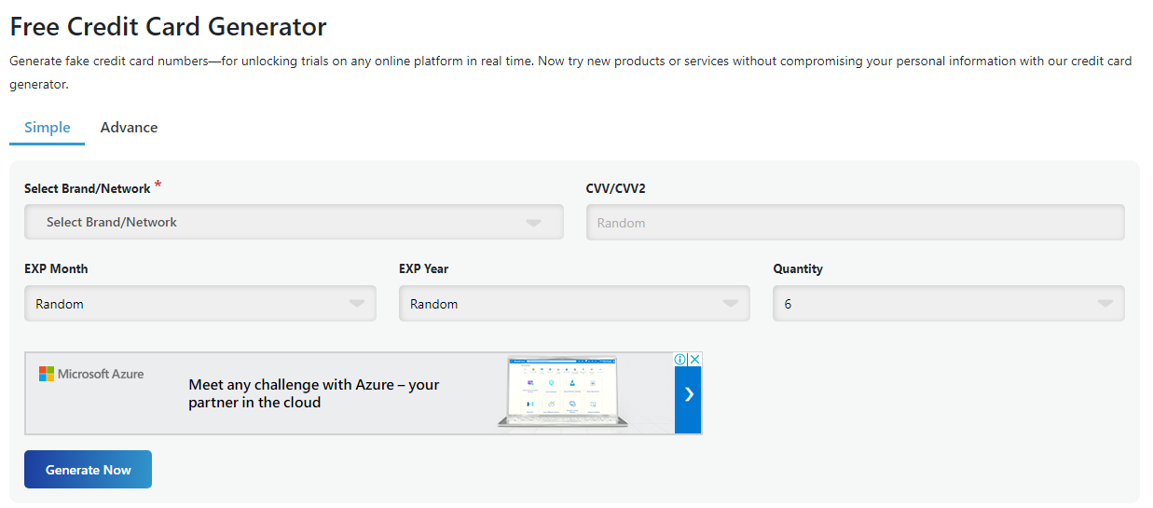
Task: Click the CVV/CVV2 label
Action: (615, 188)
